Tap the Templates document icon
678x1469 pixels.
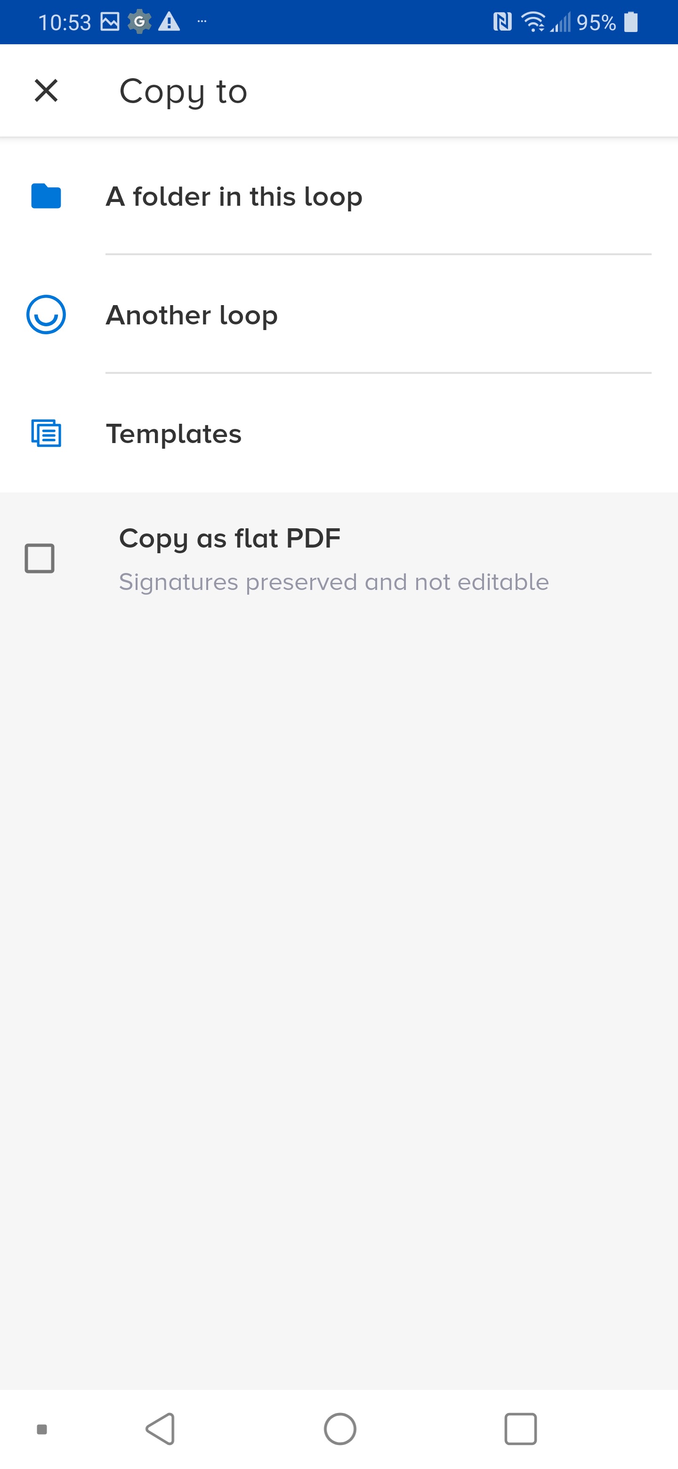46,433
